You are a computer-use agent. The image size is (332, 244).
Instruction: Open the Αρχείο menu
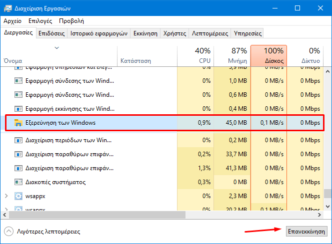pos(12,21)
